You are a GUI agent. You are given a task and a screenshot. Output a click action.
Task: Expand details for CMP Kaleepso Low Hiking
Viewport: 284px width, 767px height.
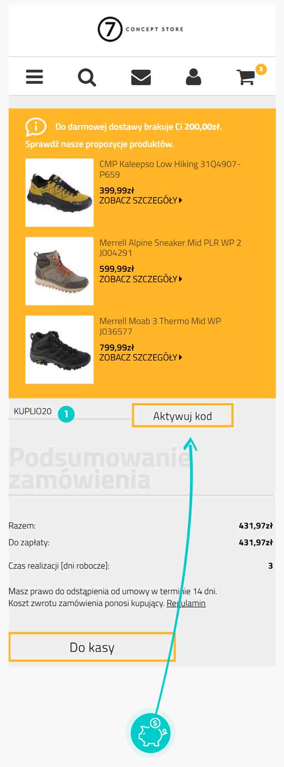pyautogui.click(x=141, y=200)
